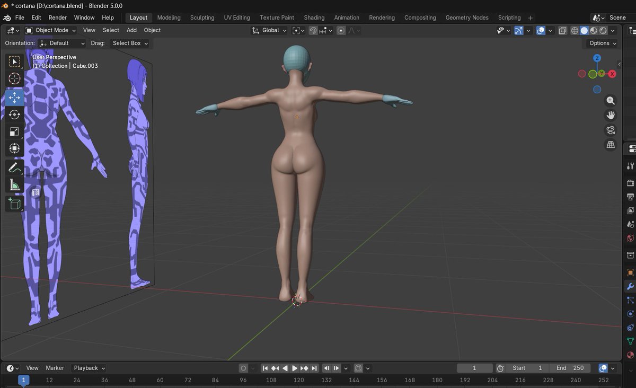Switch to Rendered viewport shading
The image size is (636, 388).
(x=603, y=30)
